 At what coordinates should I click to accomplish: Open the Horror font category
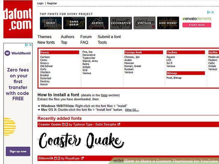point(44,84)
